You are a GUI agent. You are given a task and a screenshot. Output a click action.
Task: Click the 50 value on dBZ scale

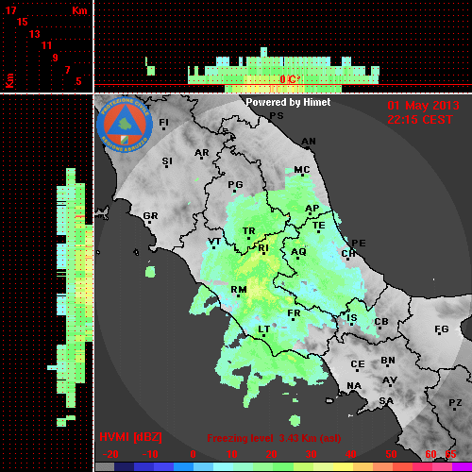coord(391,454)
